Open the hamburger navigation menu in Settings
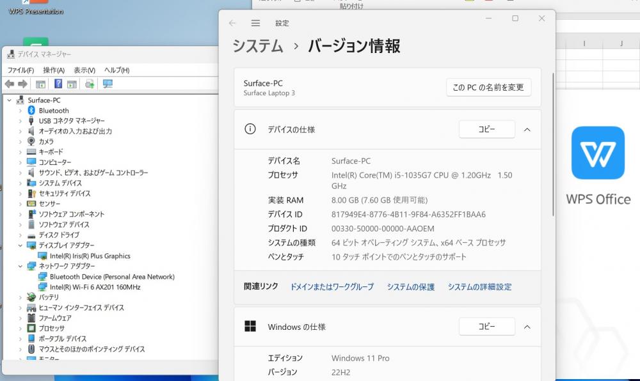The height and width of the screenshot is (381, 640). (255, 23)
